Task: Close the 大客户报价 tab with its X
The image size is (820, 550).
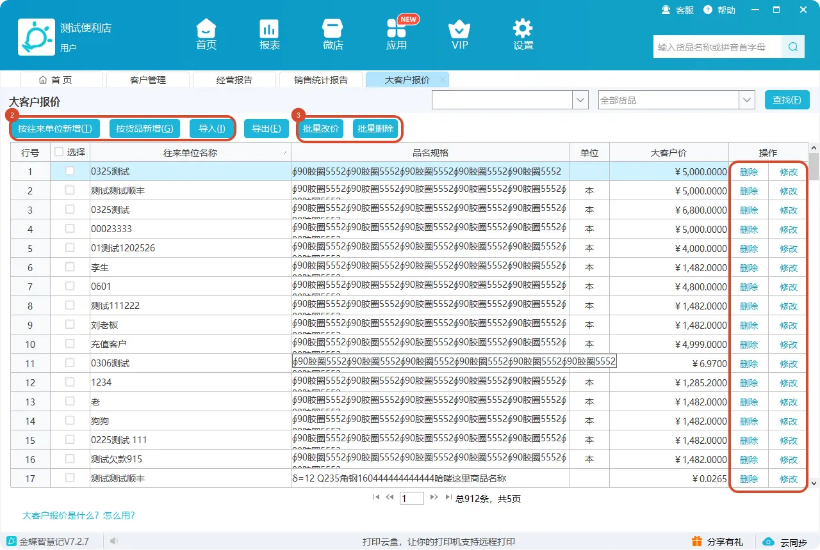Action: [442, 80]
